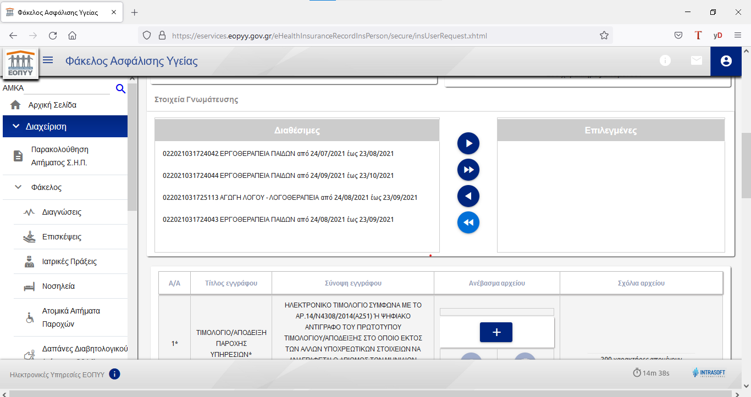Open the hamburger menu beside the ΕΟΠΥΥ logo

(x=48, y=60)
